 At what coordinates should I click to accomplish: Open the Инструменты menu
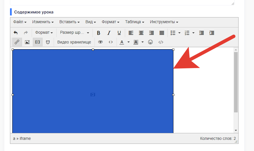pos(164,22)
